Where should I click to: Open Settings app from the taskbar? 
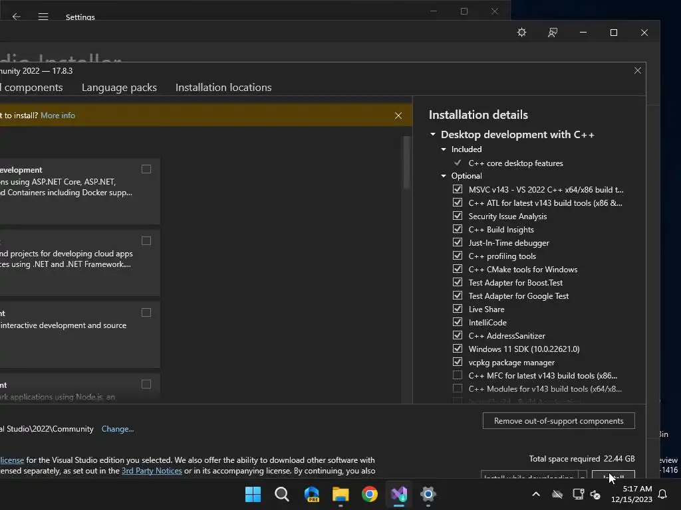[428, 494]
